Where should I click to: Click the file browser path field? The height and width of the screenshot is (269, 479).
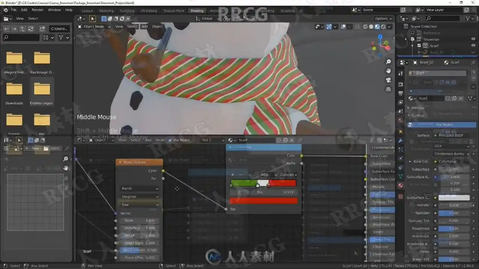[x=60, y=29]
